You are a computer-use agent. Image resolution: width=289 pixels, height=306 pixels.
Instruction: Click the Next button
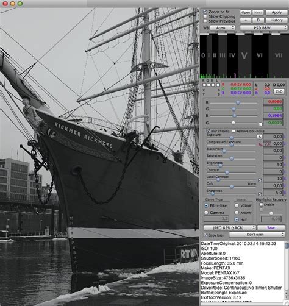(x=258, y=12)
